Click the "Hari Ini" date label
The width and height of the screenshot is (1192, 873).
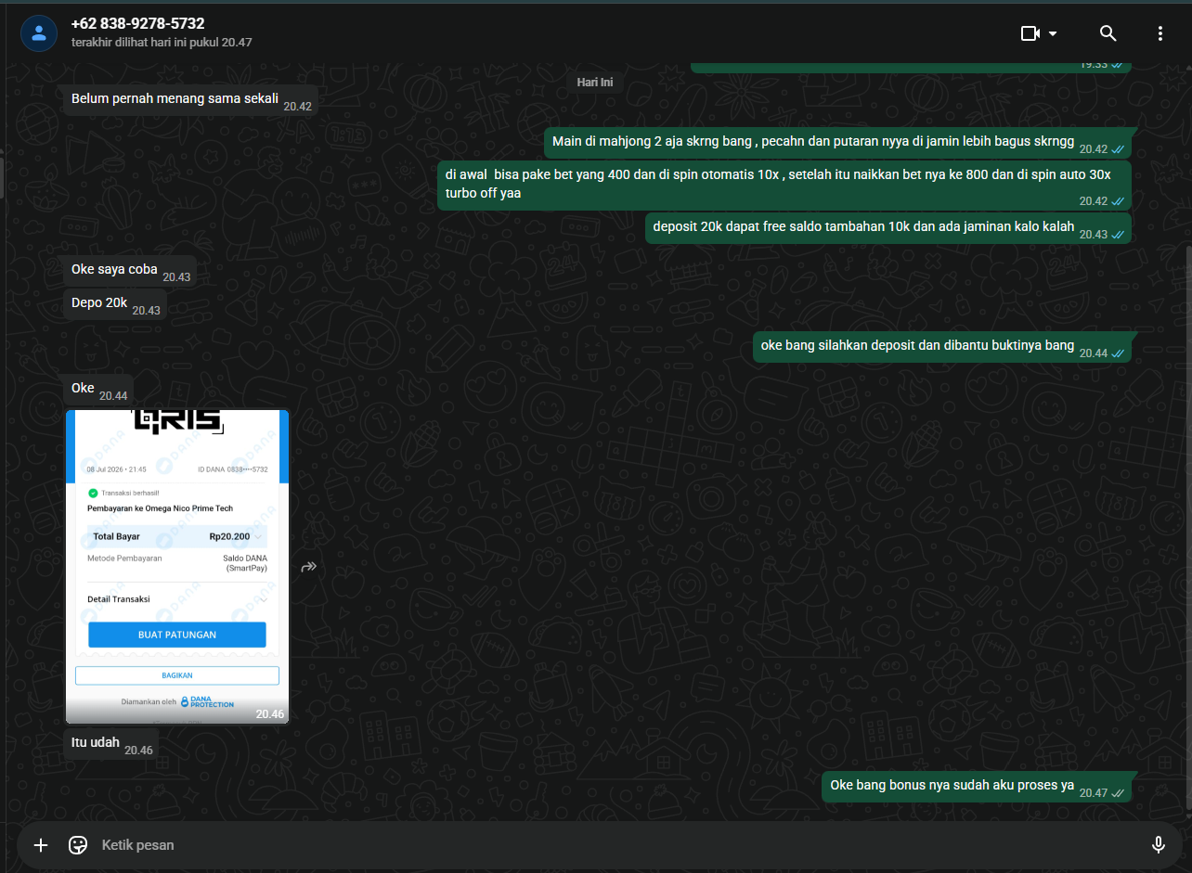tap(595, 83)
